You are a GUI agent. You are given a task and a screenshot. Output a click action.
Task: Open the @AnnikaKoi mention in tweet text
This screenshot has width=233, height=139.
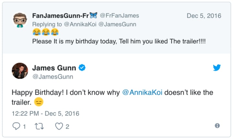click(143, 93)
